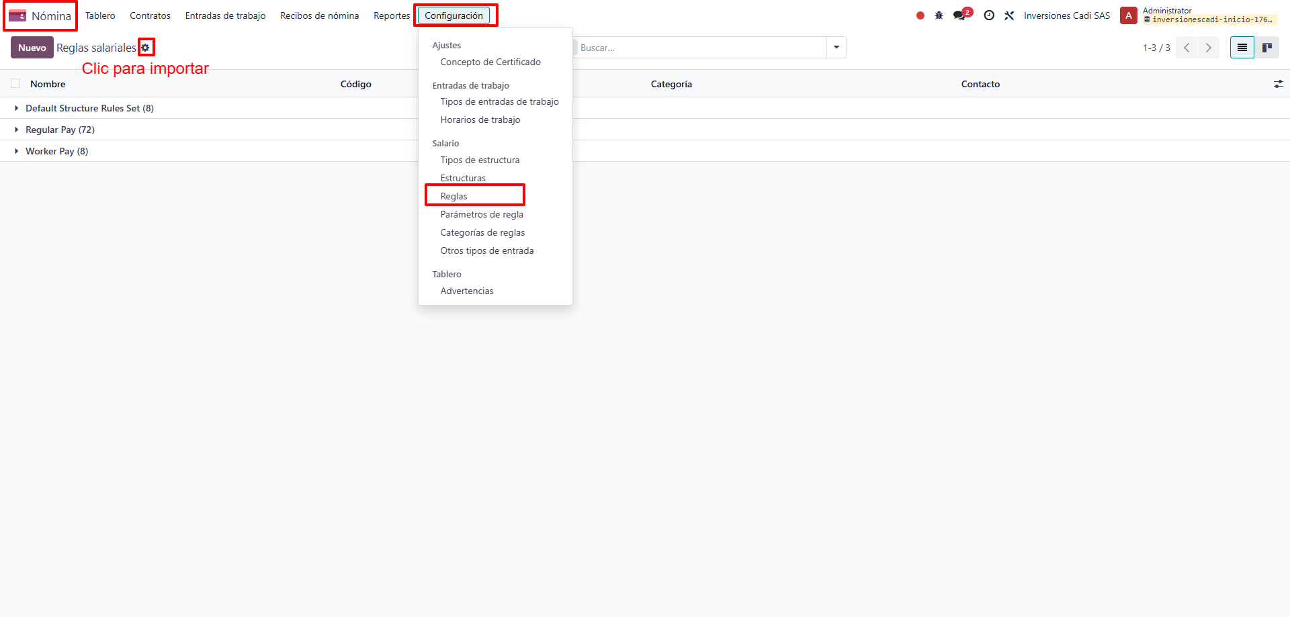Select Horarios de trabajo menu item
The width and height of the screenshot is (1290, 617).
click(x=480, y=120)
